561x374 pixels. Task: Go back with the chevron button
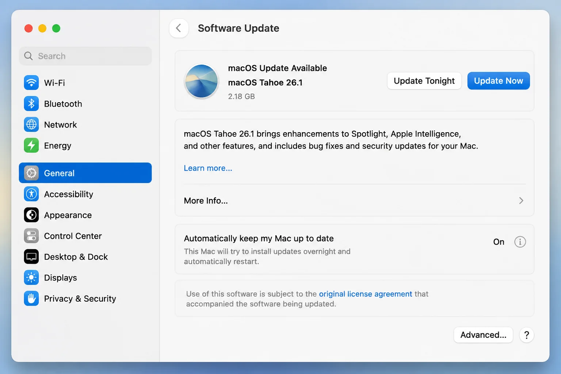pyautogui.click(x=179, y=28)
